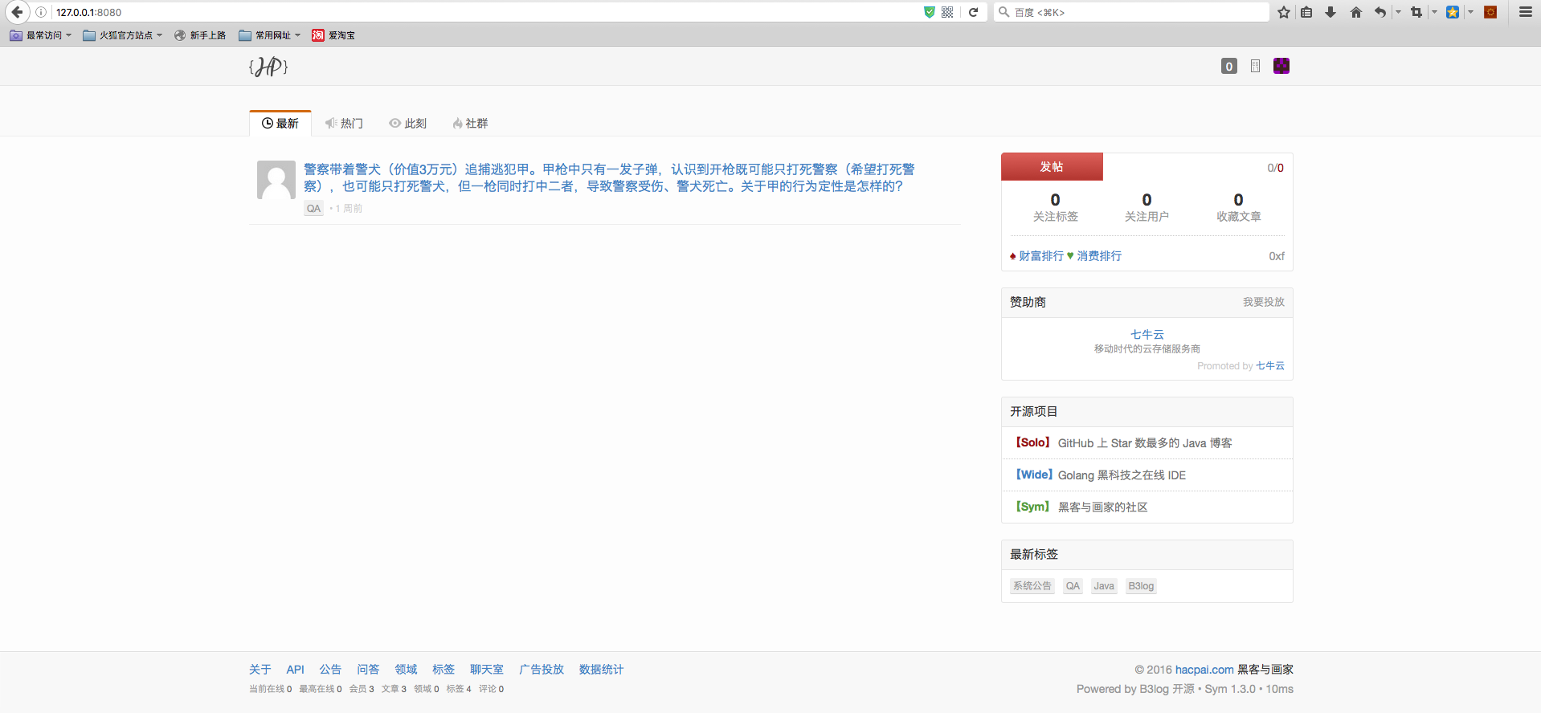Switch to the 此刻 tab
Image resolution: width=1541 pixels, height=713 pixels.
408,124
